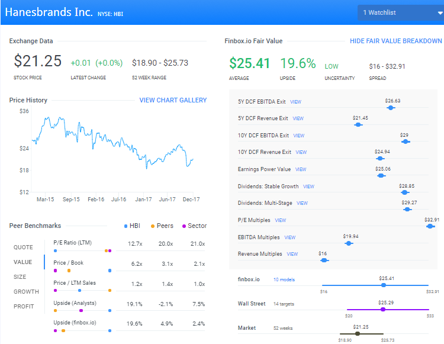
Task: View 5Y DCF EBITDA Exit model
Action: [295, 102]
